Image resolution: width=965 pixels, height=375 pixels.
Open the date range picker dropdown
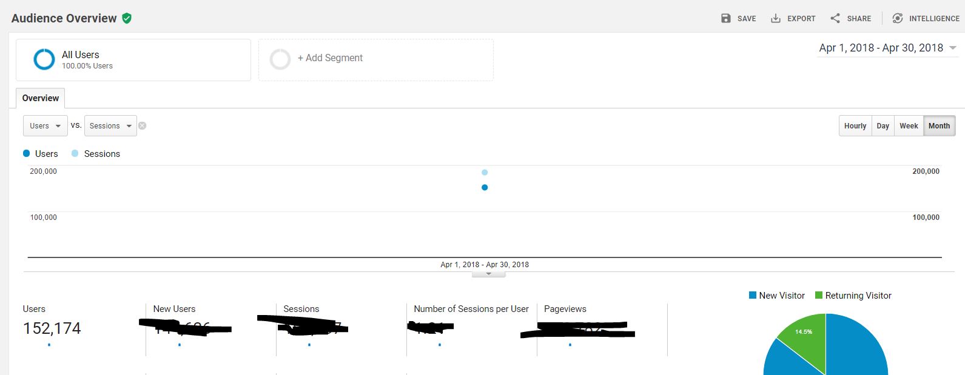(x=888, y=48)
